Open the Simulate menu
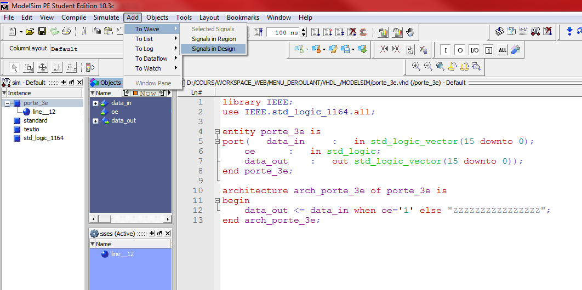The image size is (582, 290). point(106,18)
